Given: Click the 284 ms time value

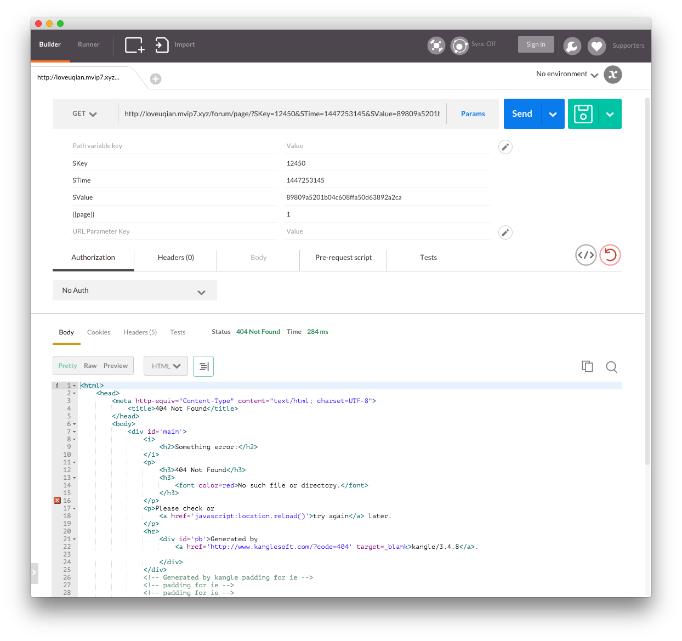Looking at the screenshot, I should pos(317,332).
